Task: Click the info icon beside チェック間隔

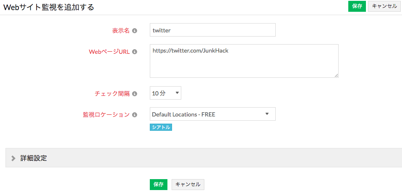Action: tap(135, 94)
